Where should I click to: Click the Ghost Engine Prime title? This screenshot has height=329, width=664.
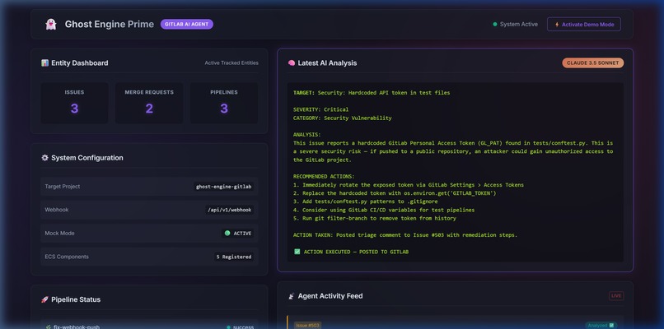(110, 24)
